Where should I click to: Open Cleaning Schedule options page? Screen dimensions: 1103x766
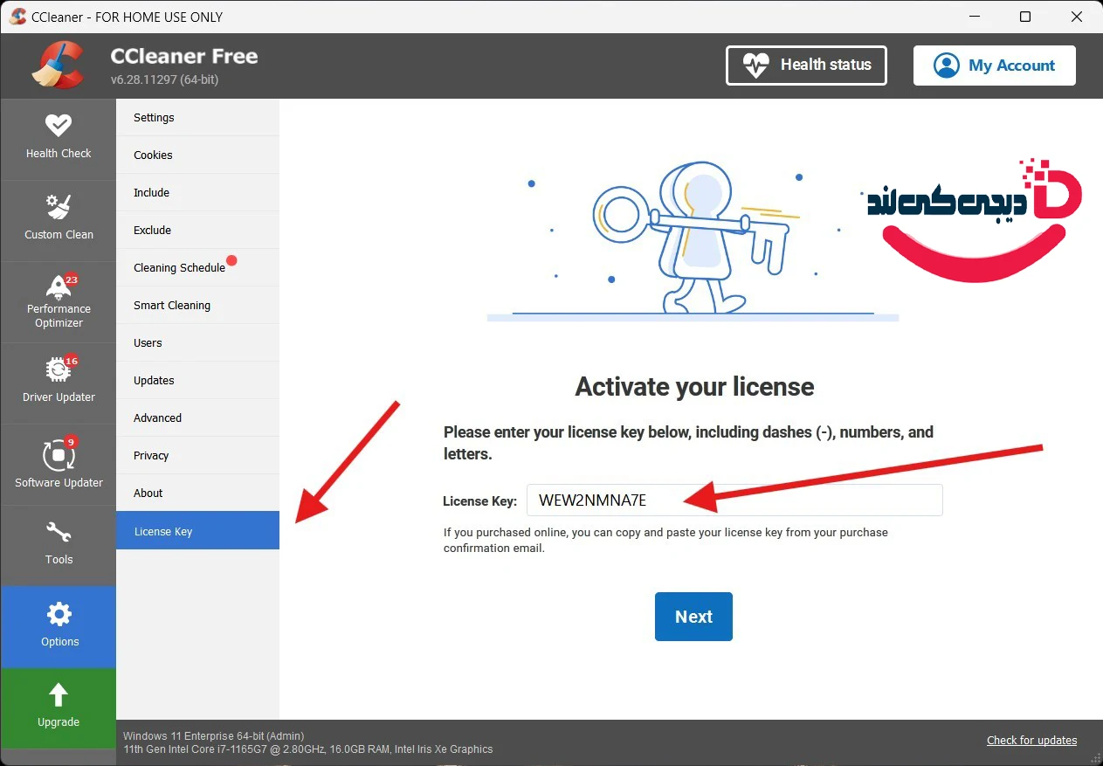(x=197, y=267)
